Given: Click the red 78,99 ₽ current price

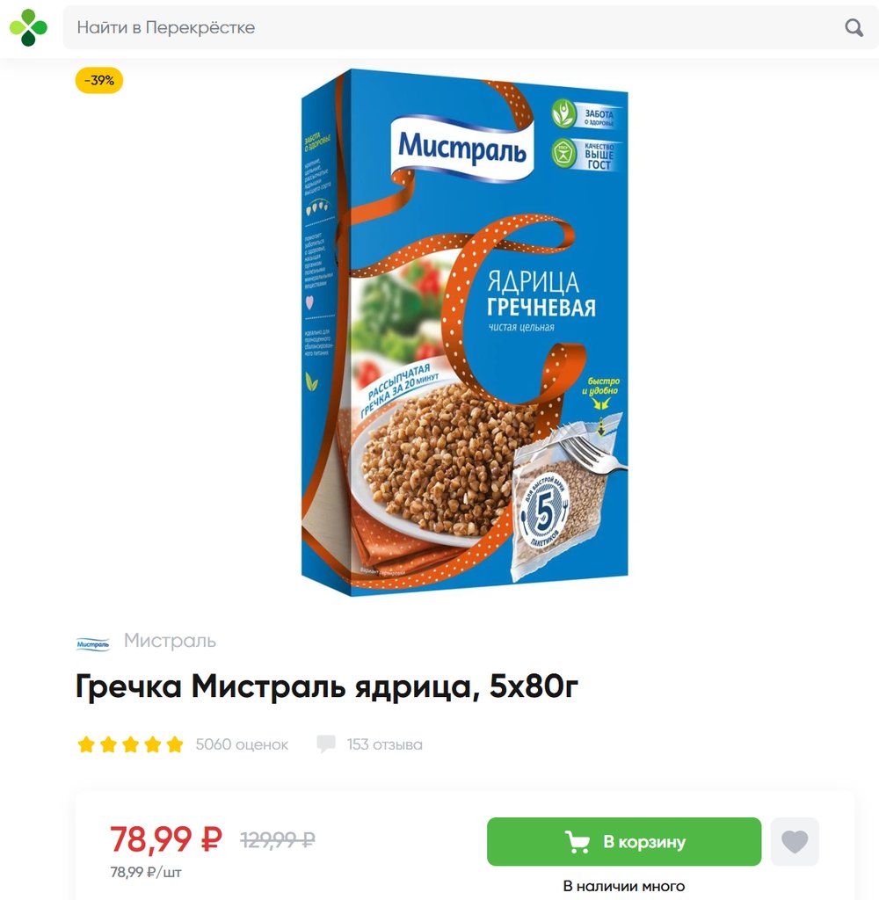Looking at the screenshot, I should coord(166,839).
